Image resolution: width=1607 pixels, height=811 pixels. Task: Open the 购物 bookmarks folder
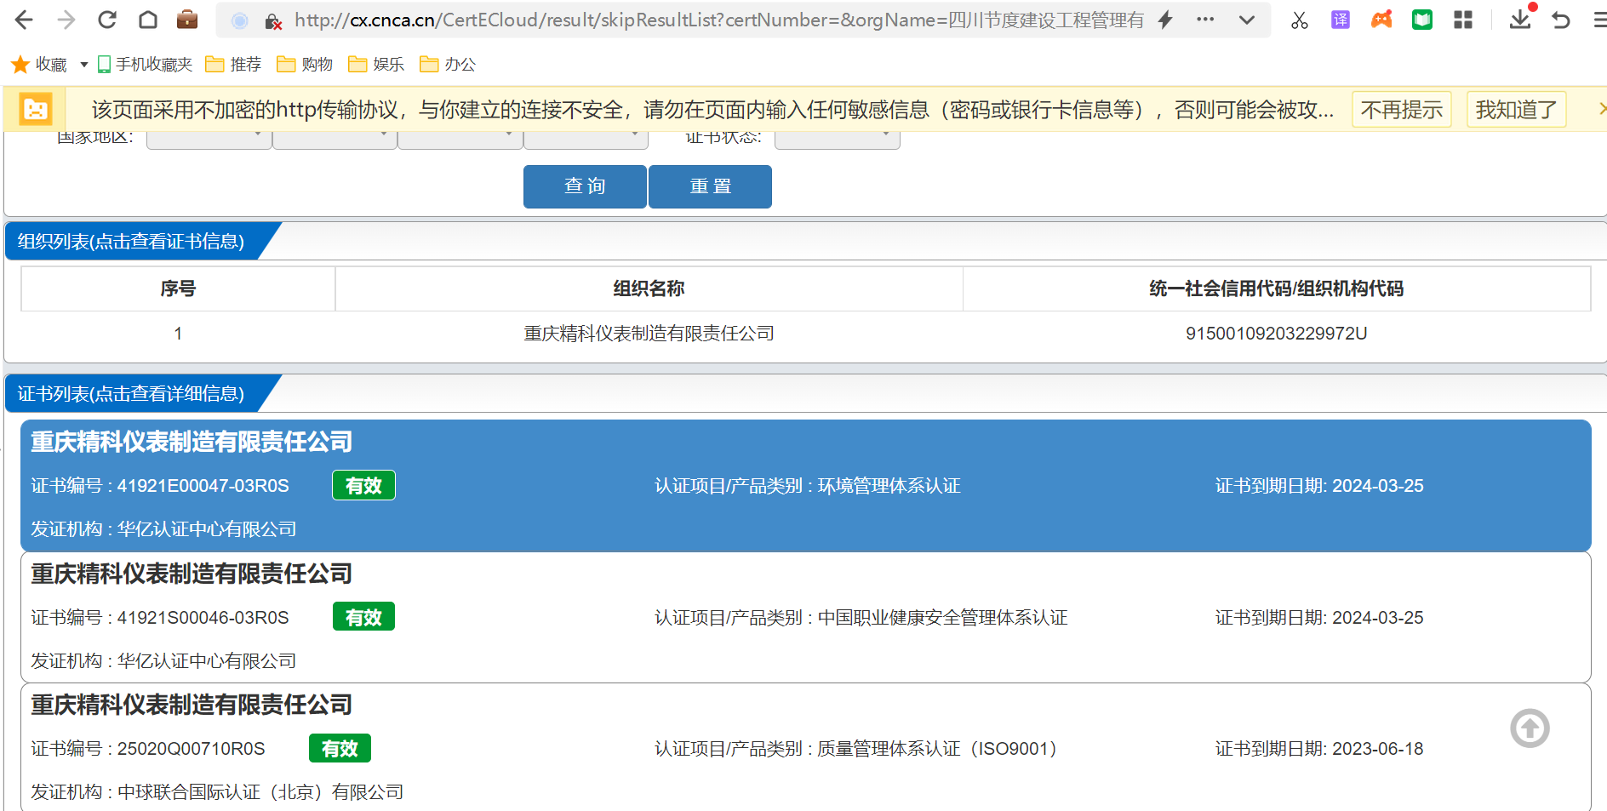pos(305,65)
